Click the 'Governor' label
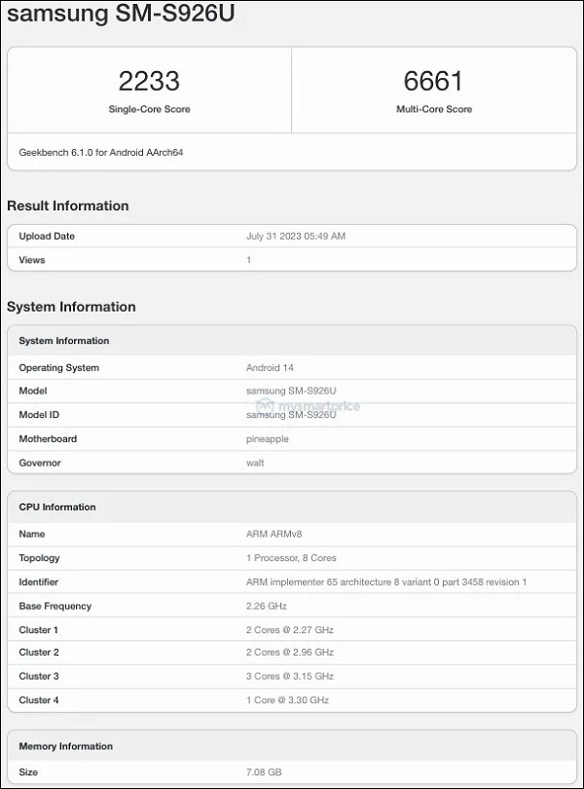The width and height of the screenshot is (584, 789). coord(40,463)
